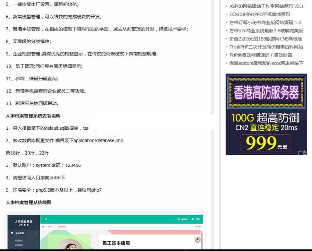Toggle the sidebar hamburger icon in green header
Image resolution: width=312 pixels, height=251 pixels.
click(46, 219)
